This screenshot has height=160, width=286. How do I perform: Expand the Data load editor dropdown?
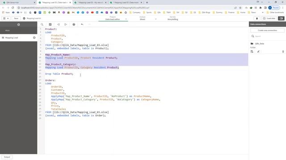126,19
